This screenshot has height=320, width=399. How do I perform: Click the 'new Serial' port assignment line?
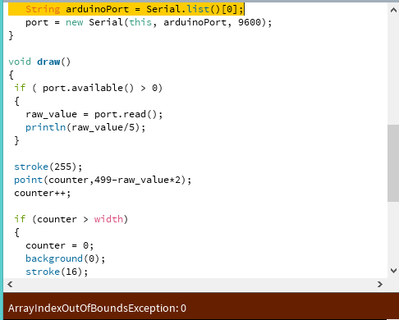[x=149, y=22]
